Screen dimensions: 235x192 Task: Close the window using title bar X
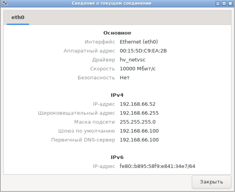[x=229, y=4]
